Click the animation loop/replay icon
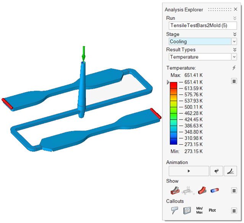Screen dimensions: 244x223 pos(217,171)
